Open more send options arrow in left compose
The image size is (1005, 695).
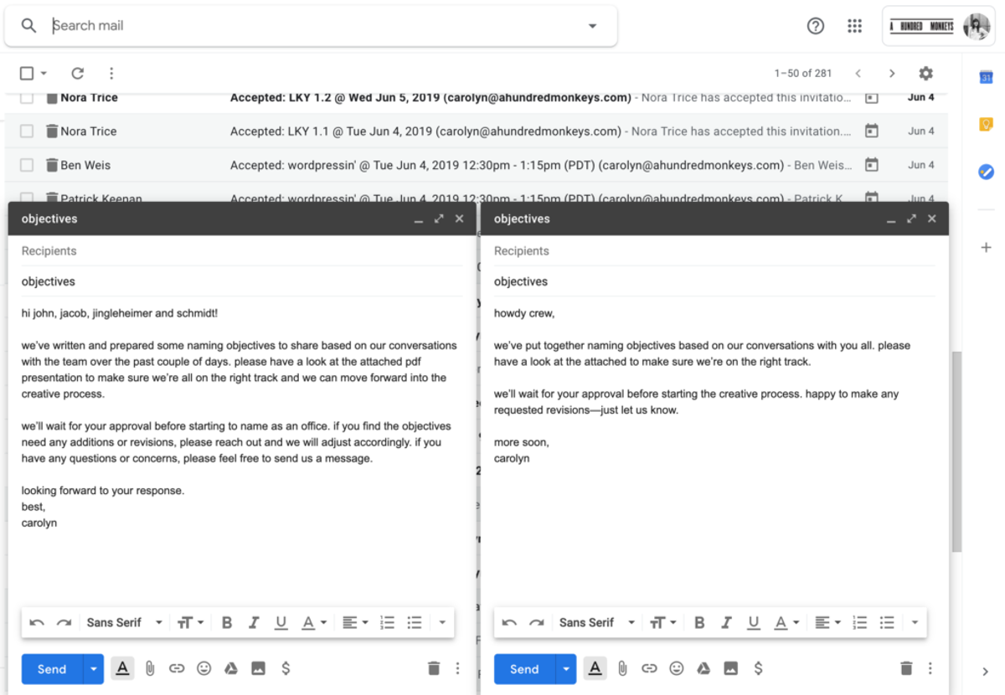click(x=93, y=669)
